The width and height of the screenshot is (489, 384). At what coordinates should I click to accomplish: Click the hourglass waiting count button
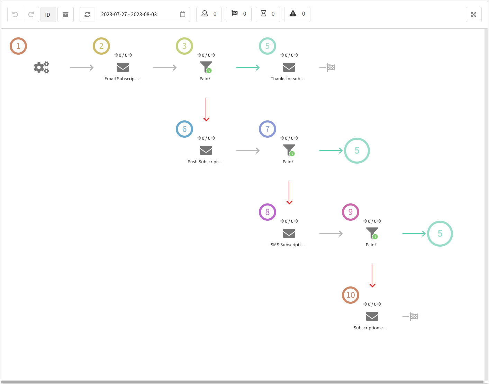(268, 14)
